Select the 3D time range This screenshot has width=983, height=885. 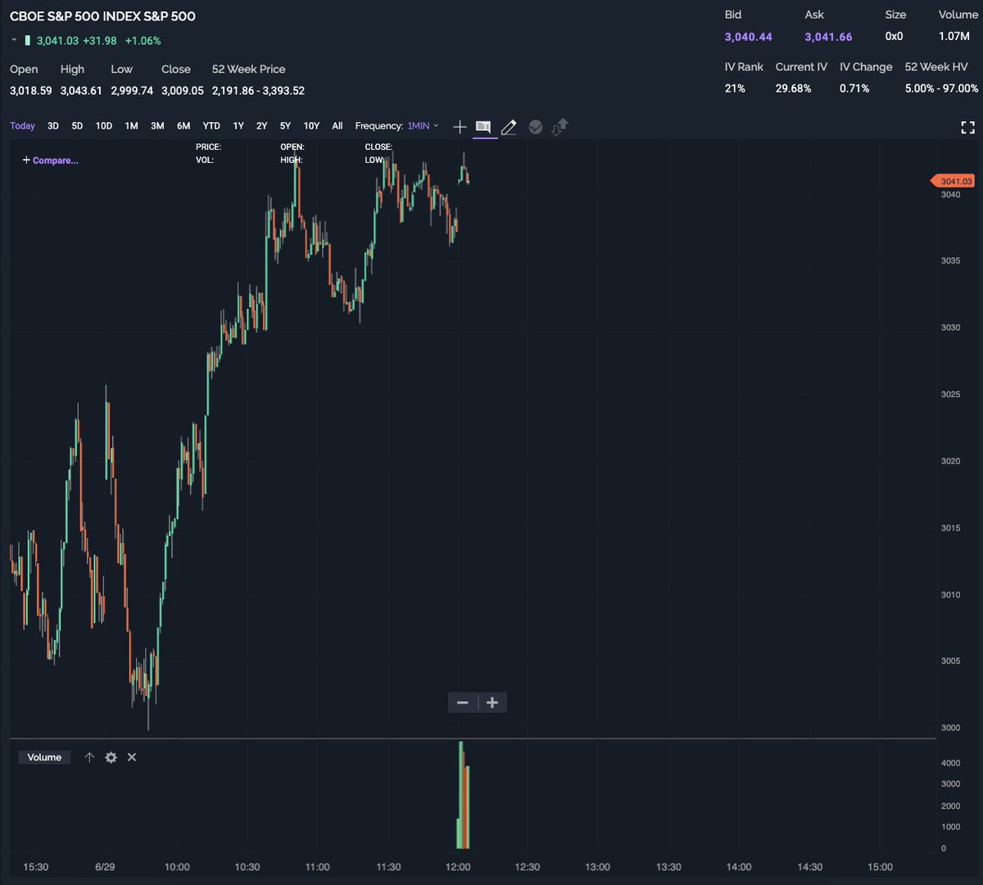tap(52, 126)
